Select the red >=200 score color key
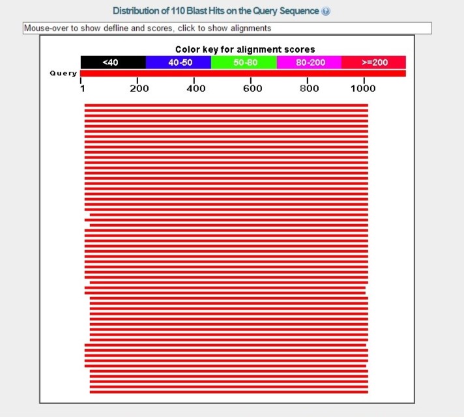This screenshot has width=464, height=417. coord(373,63)
